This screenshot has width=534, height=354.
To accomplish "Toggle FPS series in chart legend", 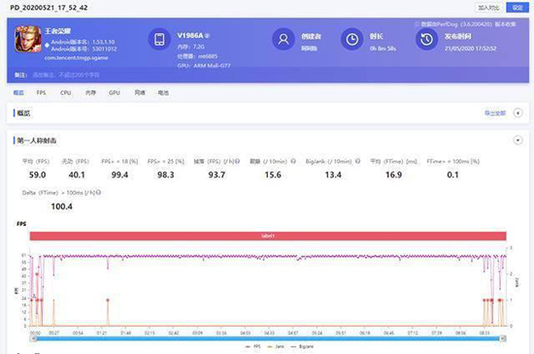I will [x=252, y=346].
